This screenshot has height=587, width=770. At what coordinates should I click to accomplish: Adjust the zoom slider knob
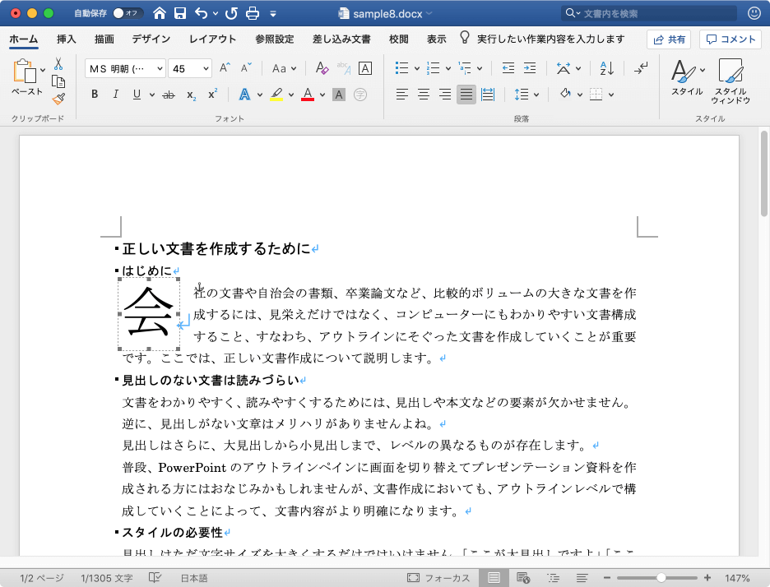(x=661, y=578)
